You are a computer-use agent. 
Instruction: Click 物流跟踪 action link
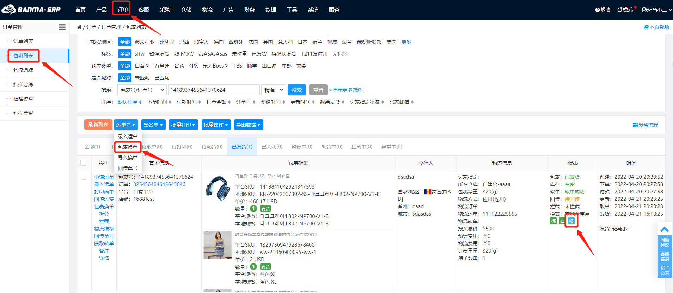[104, 229]
